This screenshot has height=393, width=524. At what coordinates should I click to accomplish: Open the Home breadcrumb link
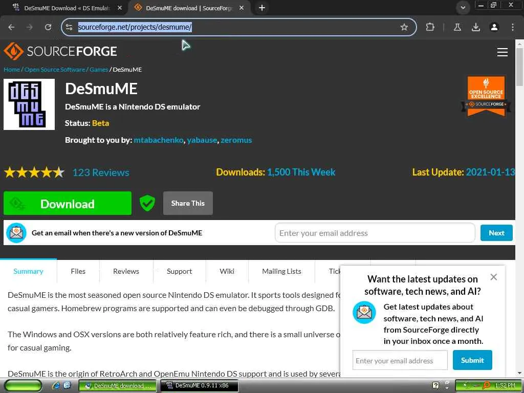(12, 70)
